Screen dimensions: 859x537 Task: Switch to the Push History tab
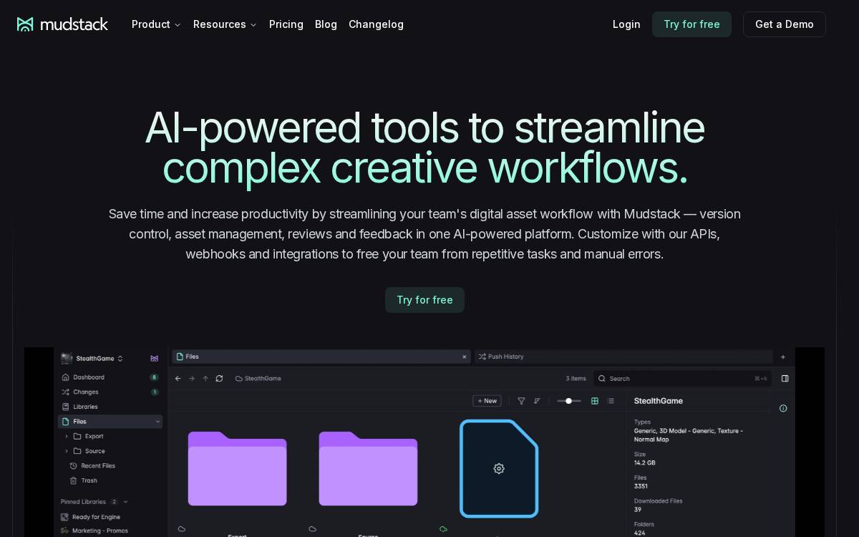pyautogui.click(x=623, y=357)
